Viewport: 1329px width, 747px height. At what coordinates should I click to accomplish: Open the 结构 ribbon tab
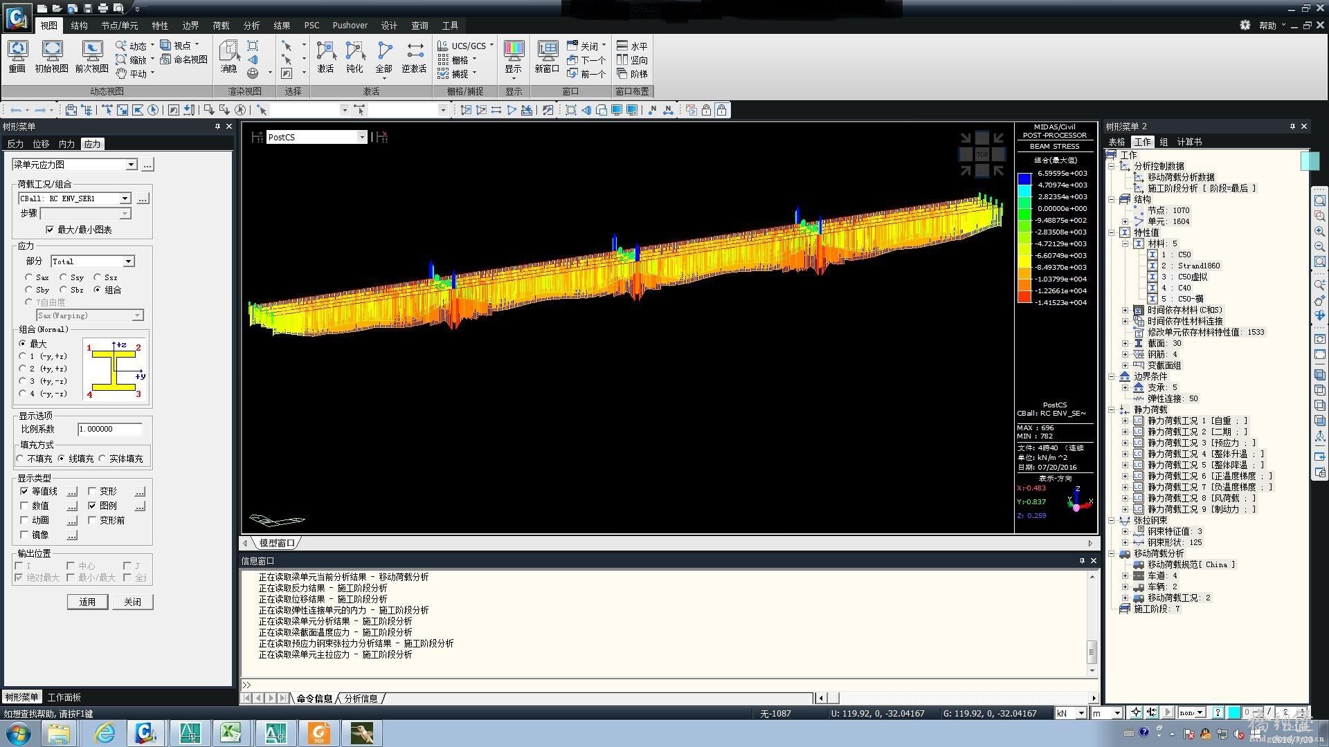coord(79,26)
